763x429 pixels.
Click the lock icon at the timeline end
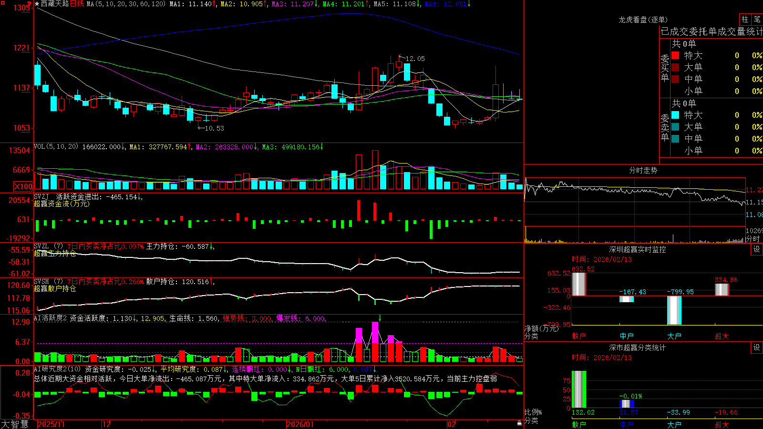[519, 423]
